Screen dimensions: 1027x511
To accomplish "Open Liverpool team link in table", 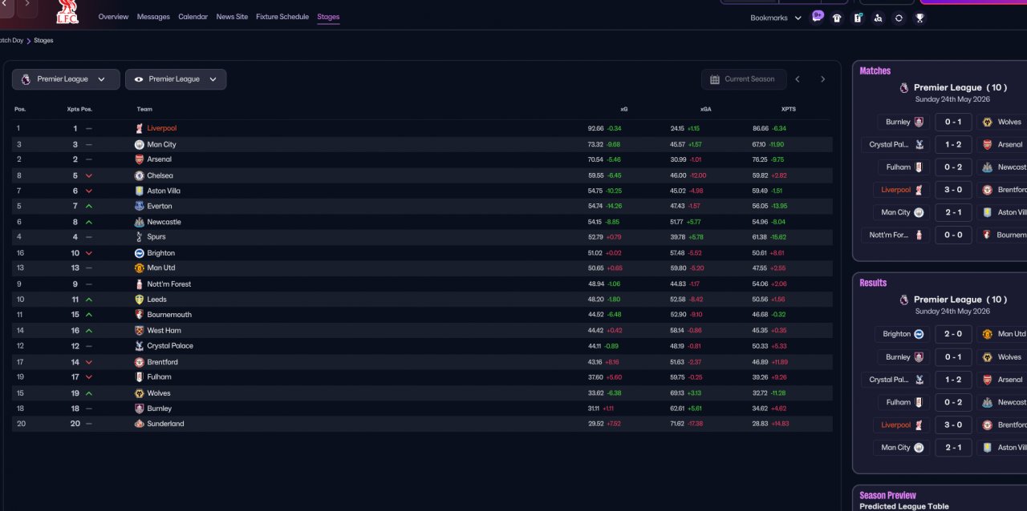I will coord(162,128).
